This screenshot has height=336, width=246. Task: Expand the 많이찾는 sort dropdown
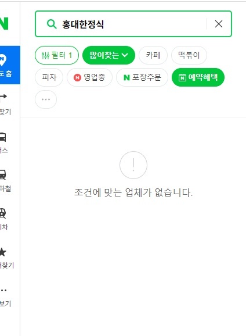coord(108,55)
